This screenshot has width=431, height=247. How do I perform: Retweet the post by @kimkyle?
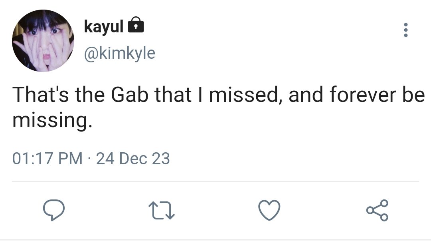[161, 211]
